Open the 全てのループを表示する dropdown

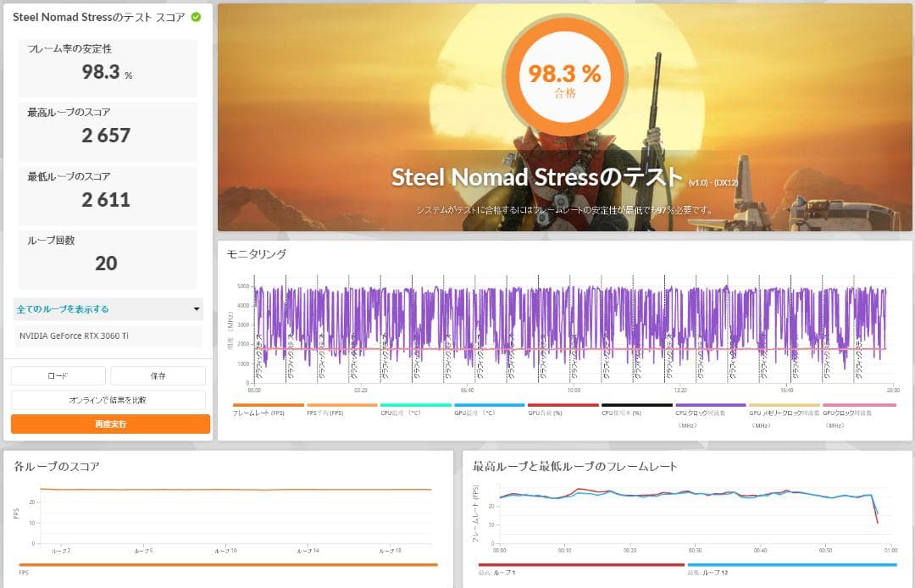(108, 308)
